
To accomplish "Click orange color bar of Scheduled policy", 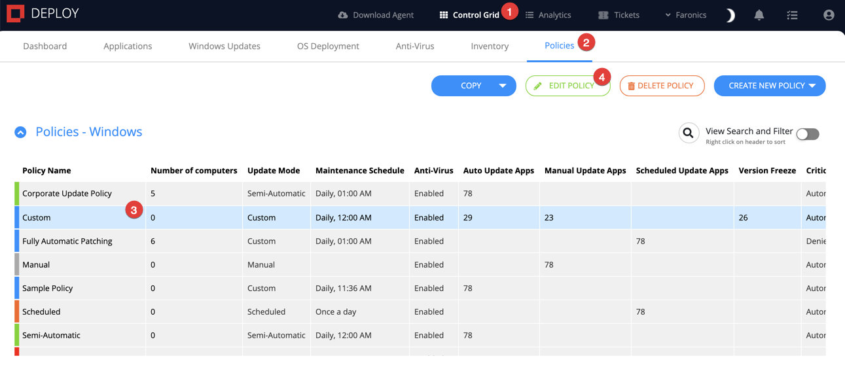I will [17, 311].
